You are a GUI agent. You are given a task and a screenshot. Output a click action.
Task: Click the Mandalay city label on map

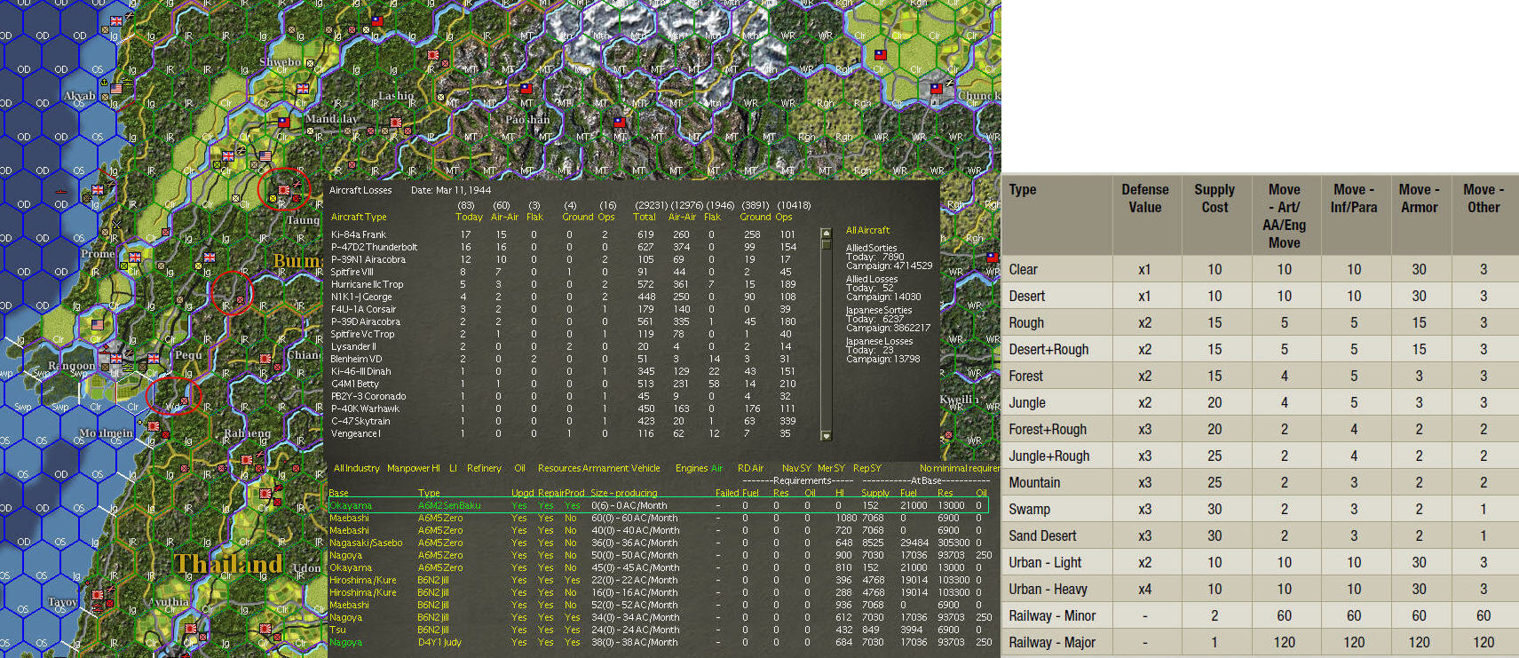pos(331,119)
